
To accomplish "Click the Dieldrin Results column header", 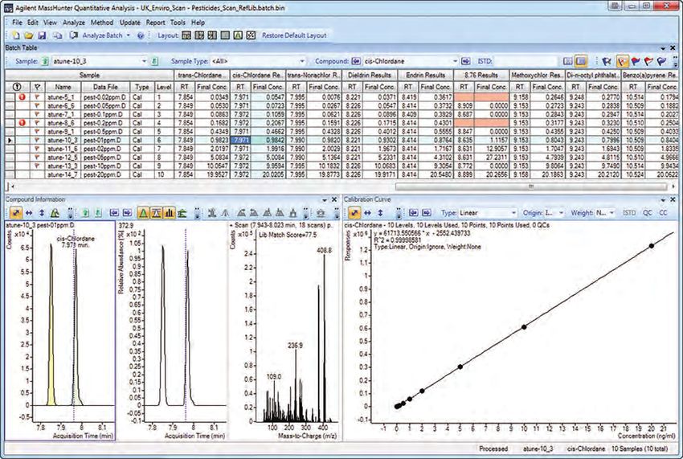I will tap(370, 75).
